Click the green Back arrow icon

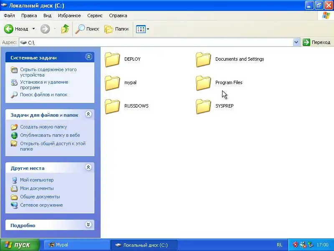9,29
